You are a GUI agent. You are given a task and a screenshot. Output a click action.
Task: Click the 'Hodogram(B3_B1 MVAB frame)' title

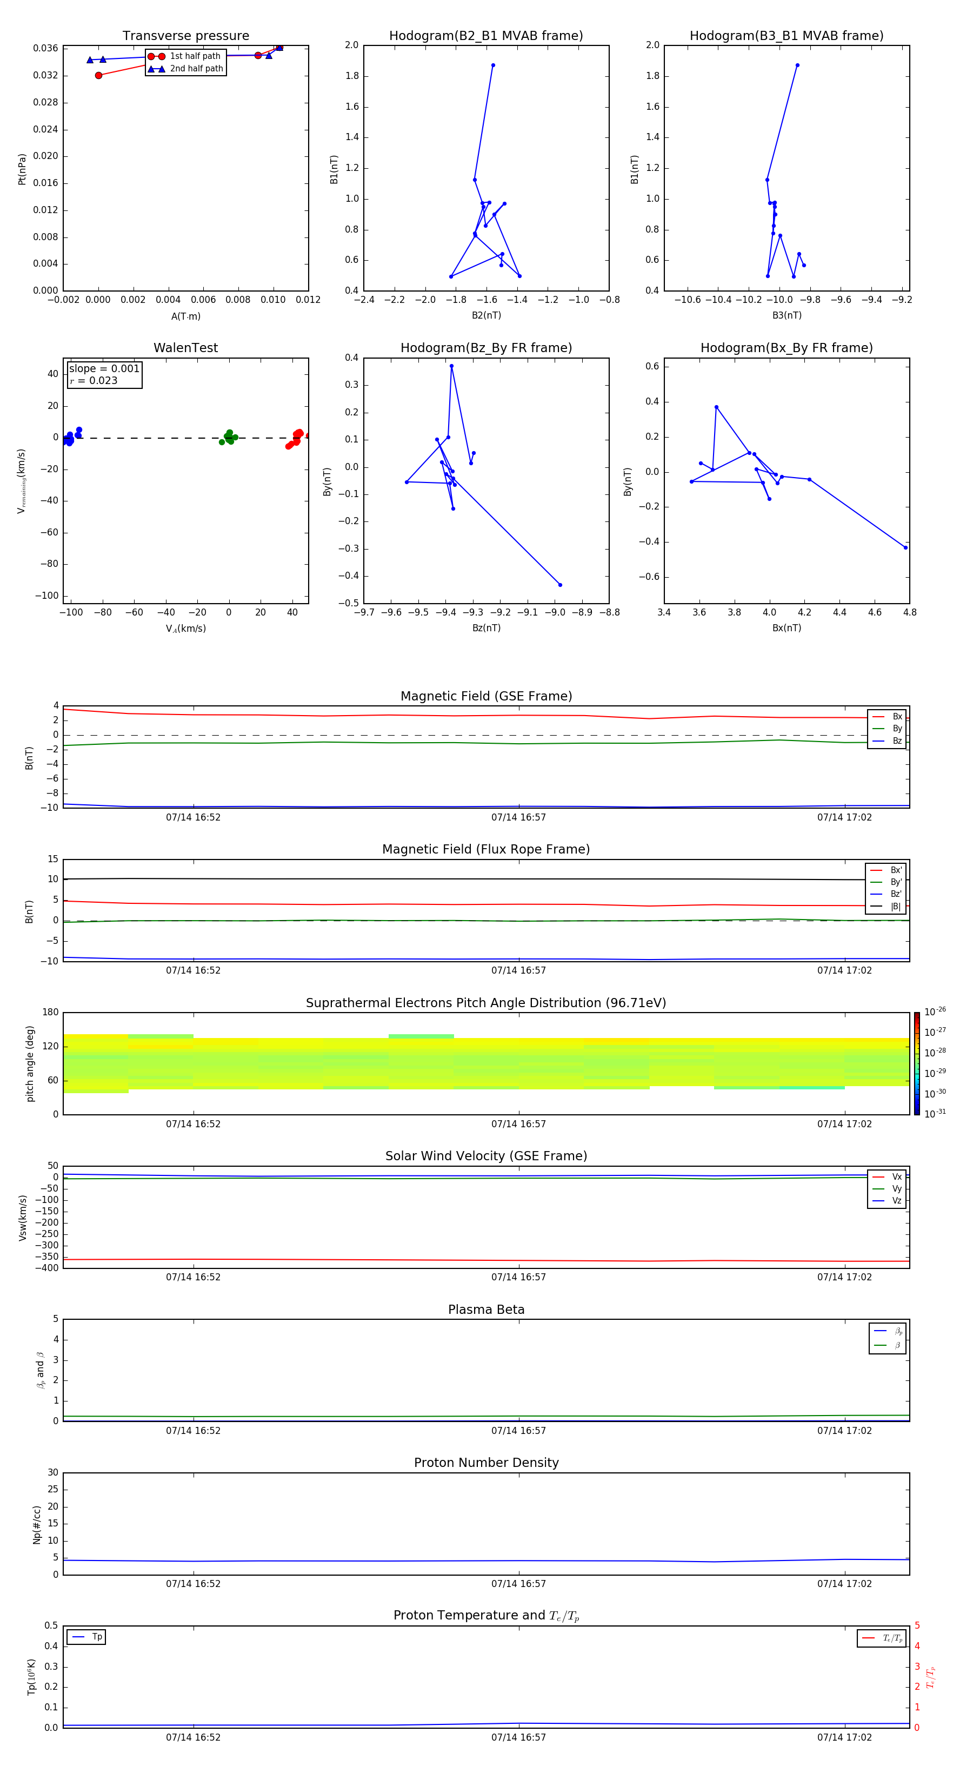pyautogui.click(x=787, y=36)
